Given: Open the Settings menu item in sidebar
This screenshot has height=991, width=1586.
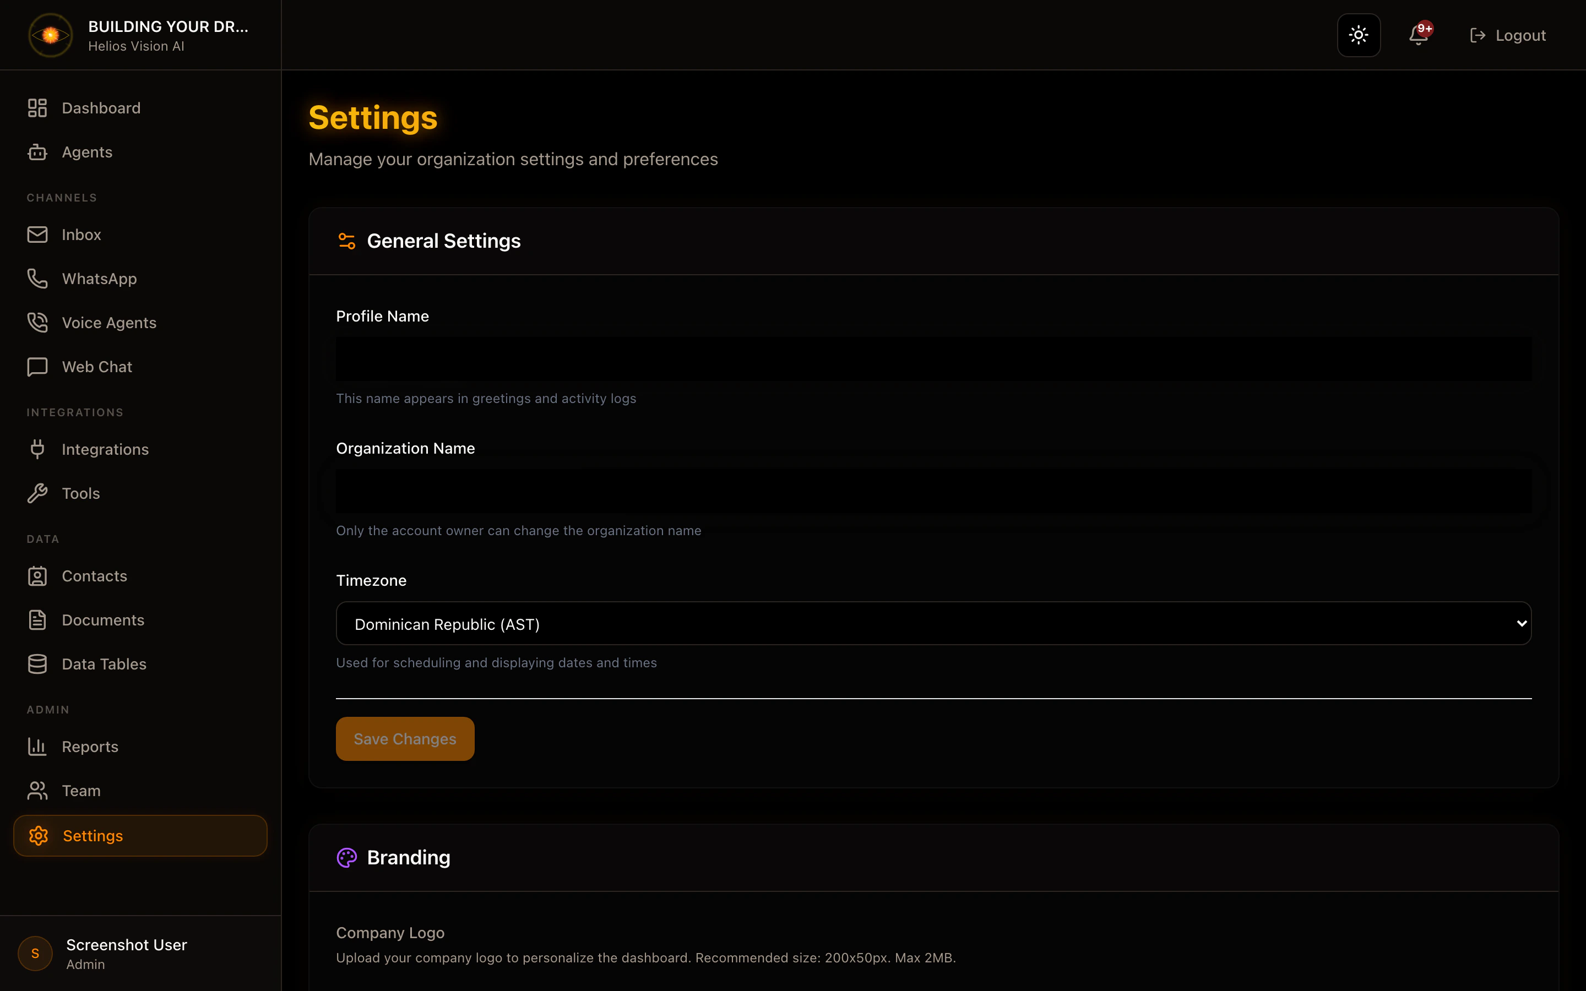Looking at the screenshot, I should tap(93, 836).
